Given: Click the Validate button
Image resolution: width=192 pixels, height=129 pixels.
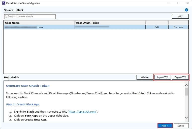Looking at the screenshot, I should [145, 77].
